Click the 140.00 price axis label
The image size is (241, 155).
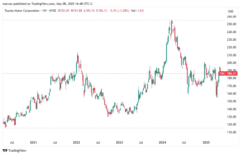tap(231, 109)
